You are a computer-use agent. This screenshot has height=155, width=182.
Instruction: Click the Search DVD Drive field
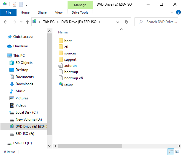tap(156, 22)
